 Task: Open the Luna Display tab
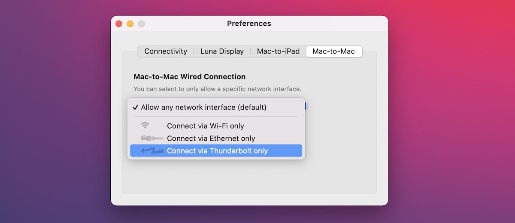pos(222,51)
